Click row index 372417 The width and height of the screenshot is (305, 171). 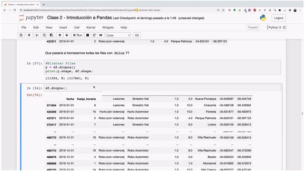(51, 124)
